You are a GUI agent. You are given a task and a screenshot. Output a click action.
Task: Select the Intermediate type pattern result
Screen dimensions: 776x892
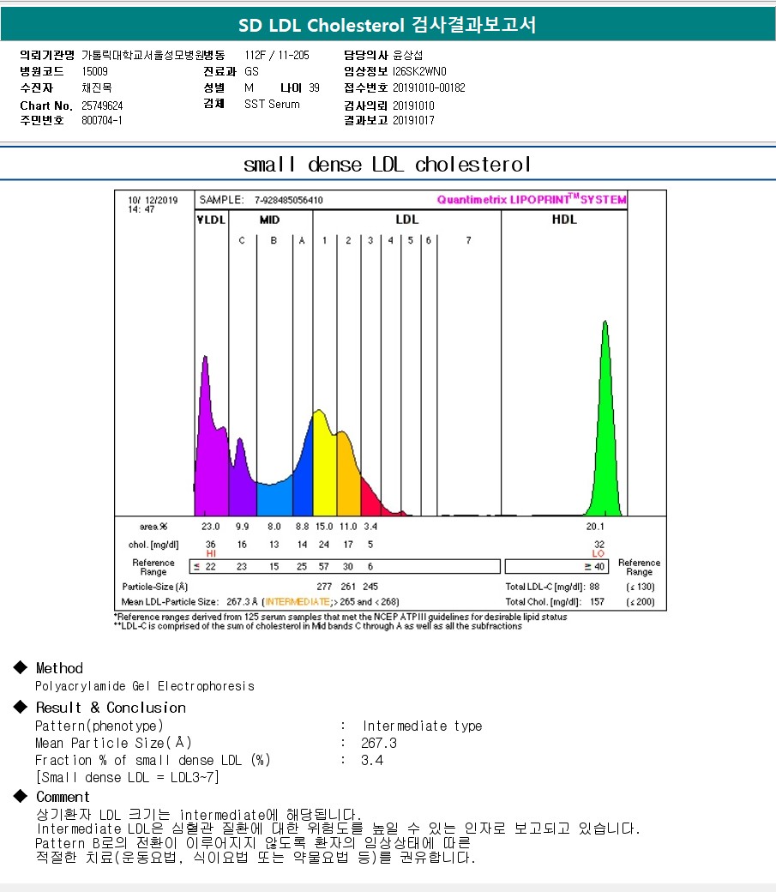[x=422, y=726]
